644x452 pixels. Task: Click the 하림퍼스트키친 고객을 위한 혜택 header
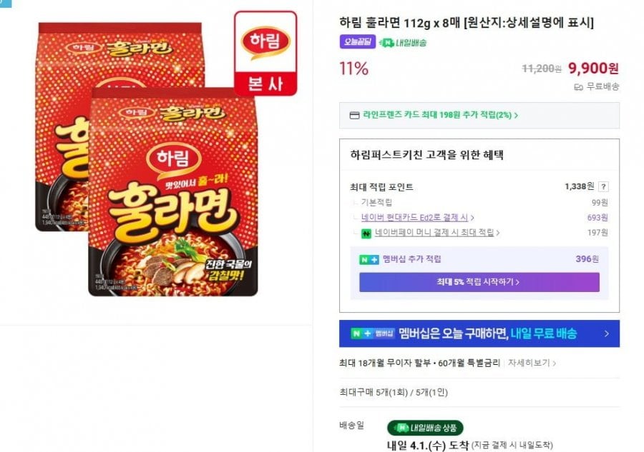[x=427, y=155]
